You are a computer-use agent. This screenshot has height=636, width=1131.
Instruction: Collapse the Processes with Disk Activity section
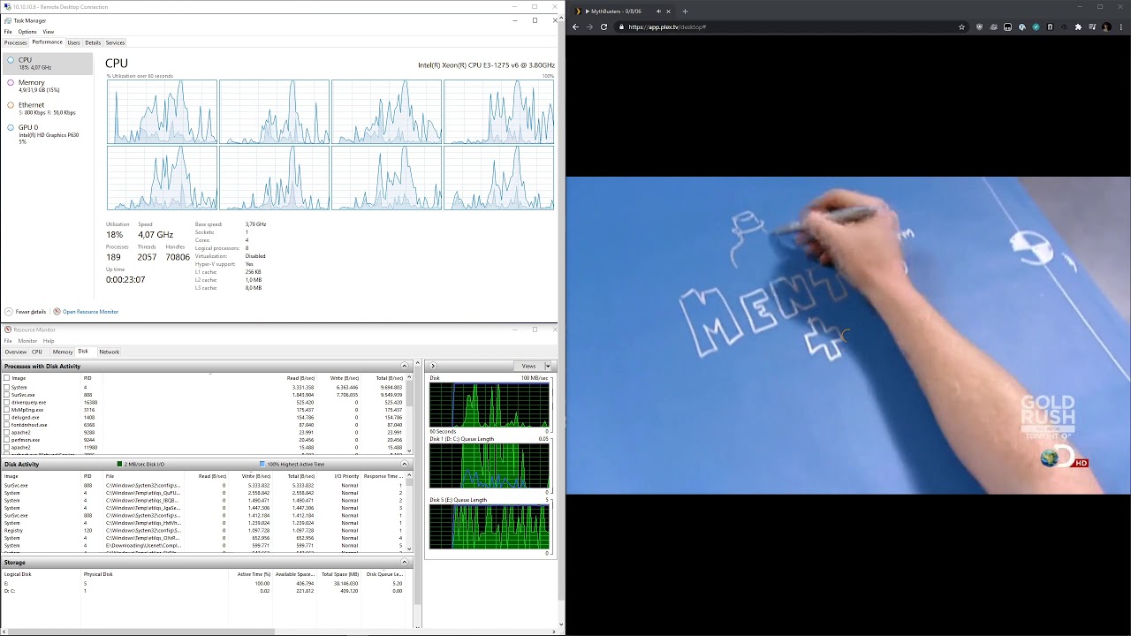tap(405, 366)
